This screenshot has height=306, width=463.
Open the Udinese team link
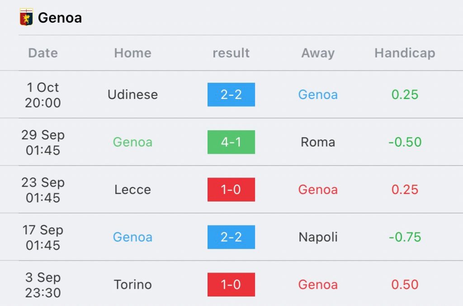pyautogui.click(x=132, y=95)
